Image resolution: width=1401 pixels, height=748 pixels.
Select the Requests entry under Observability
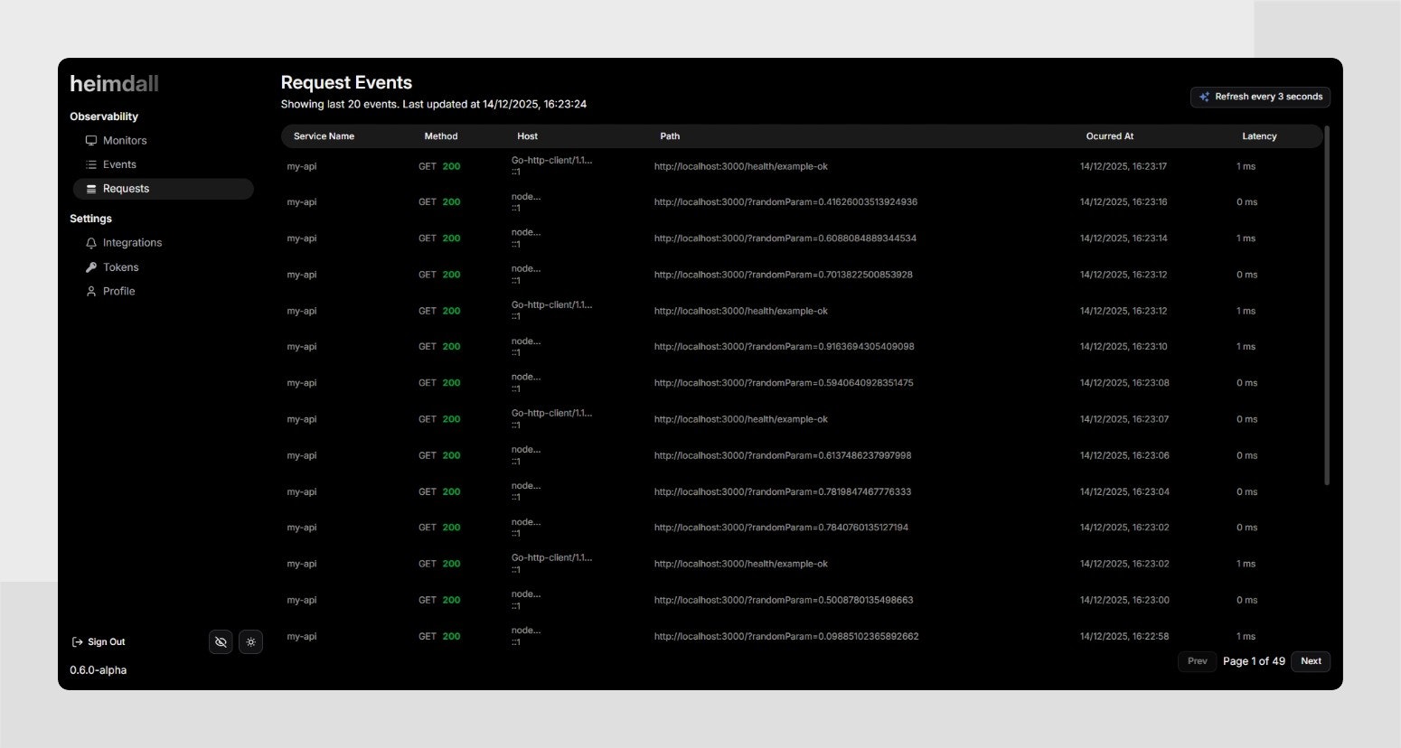tap(127, 188)
